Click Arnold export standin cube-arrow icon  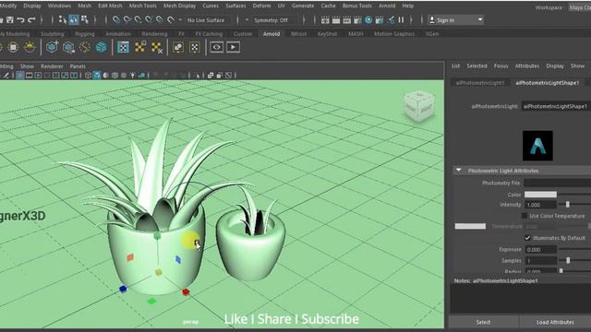pos(68,47)
